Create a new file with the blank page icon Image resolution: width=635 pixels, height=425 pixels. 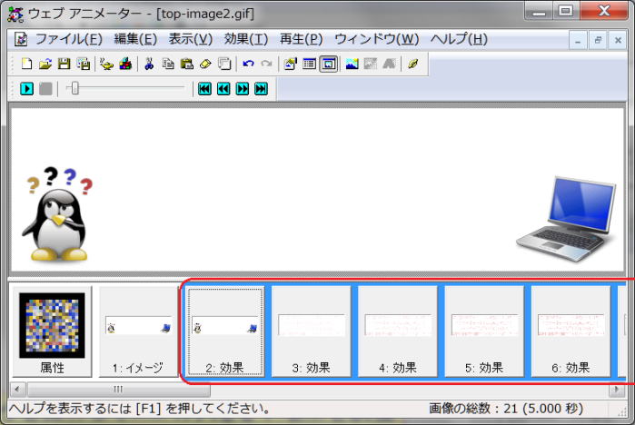coord(26,64)
